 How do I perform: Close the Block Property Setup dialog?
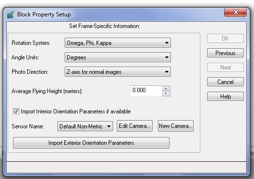235,12
